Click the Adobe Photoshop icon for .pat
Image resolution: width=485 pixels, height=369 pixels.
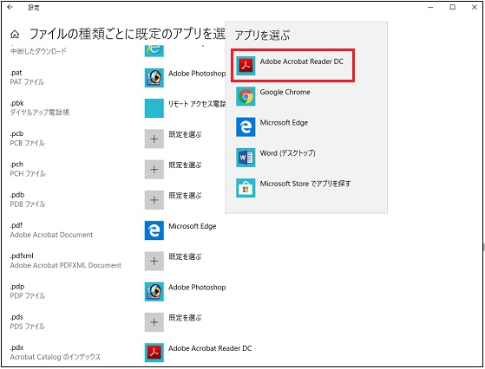coord(154,77)
